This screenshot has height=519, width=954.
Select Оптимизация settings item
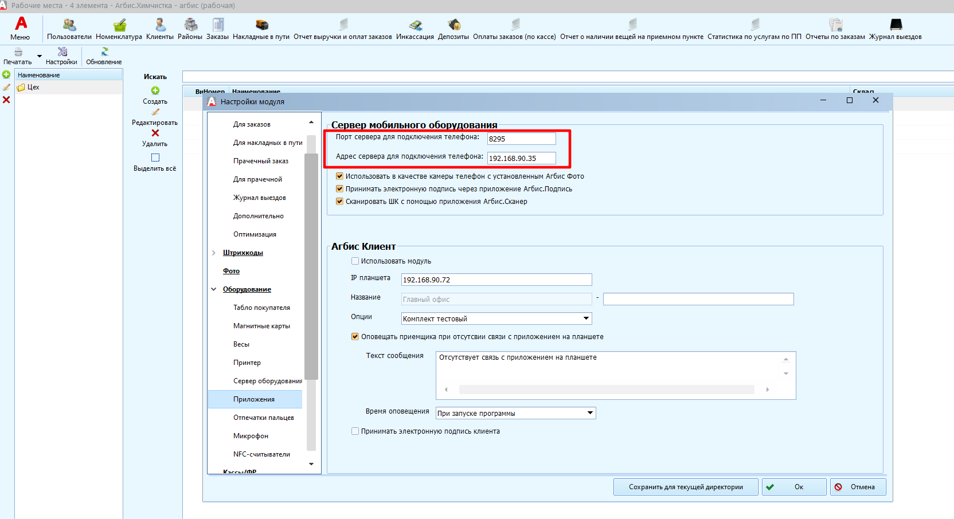pyautogui.click(x=255, y=234)
